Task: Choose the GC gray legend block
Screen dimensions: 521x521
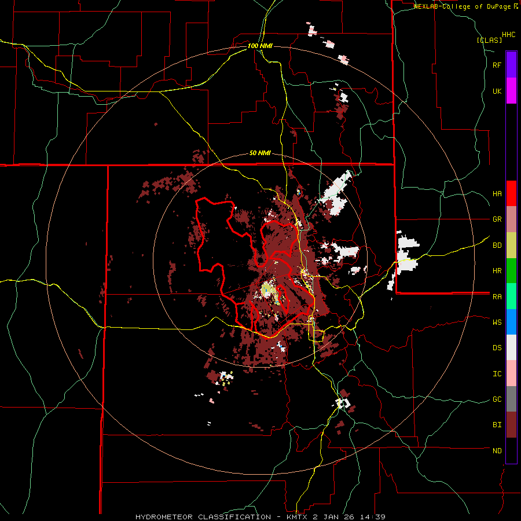Action: tap(511, 399)
